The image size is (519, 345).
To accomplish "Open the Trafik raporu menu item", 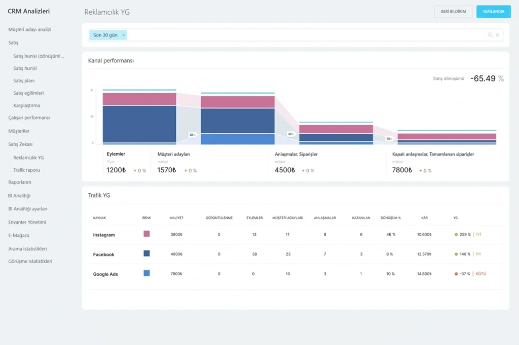I will (x=26, y=170).
